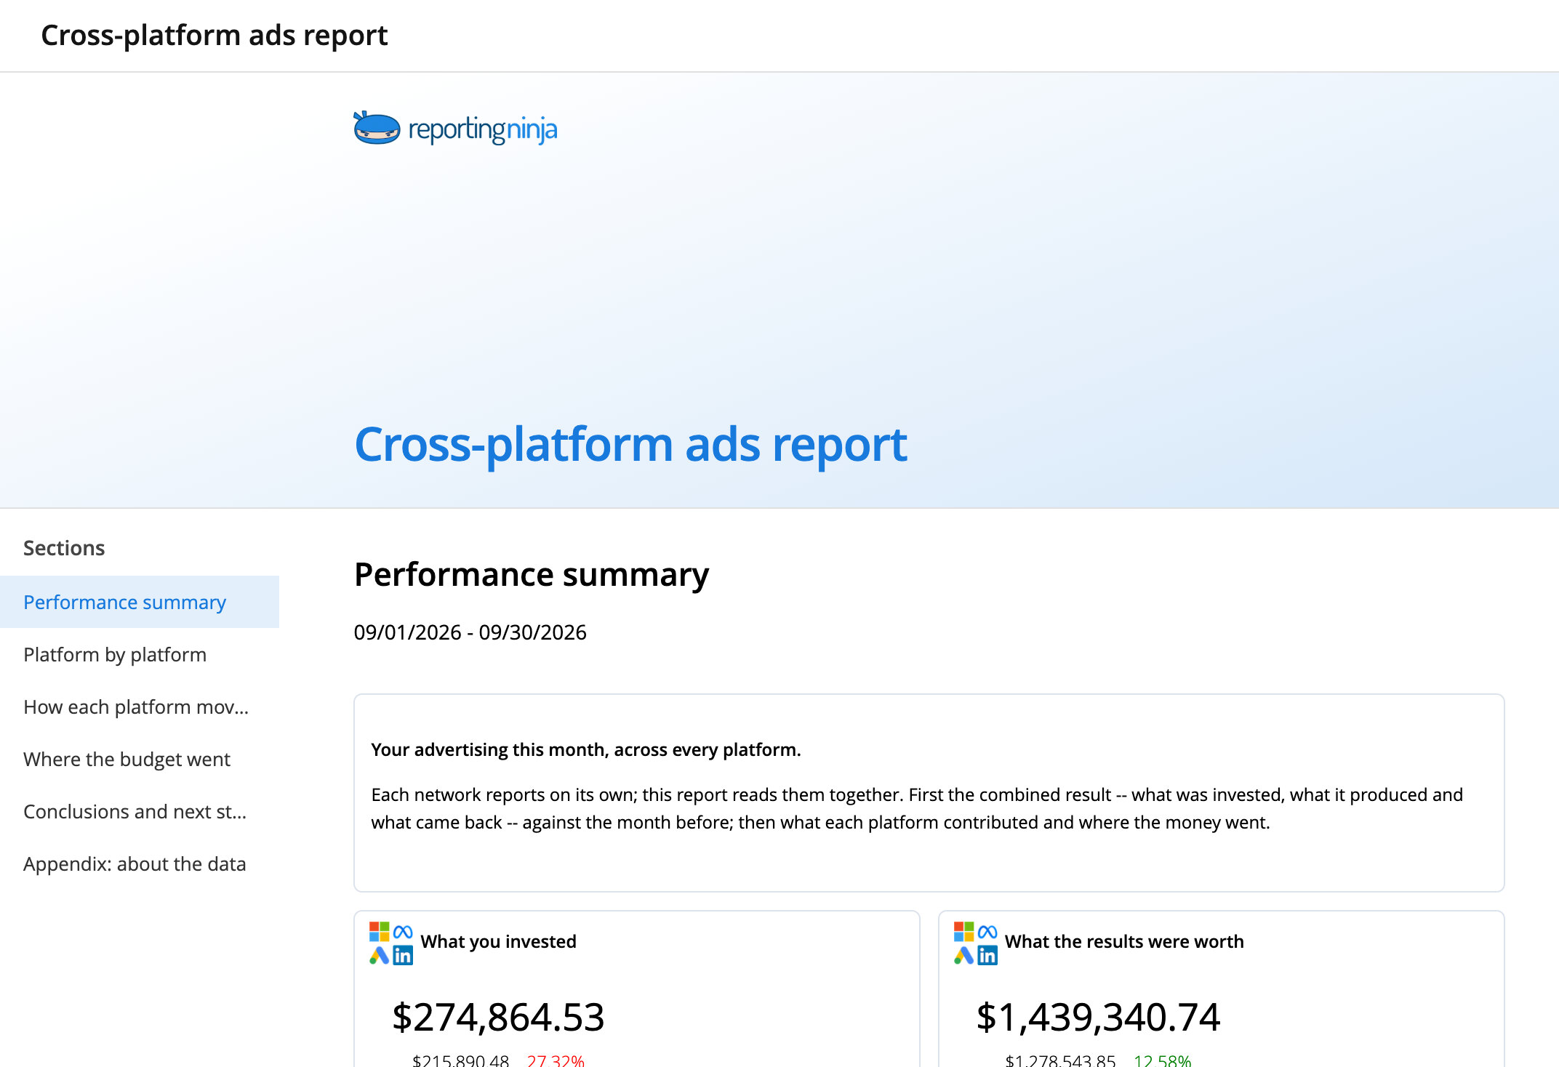
Task: Click the Reporting Ninja logo
Action: (x=455, y=129)
